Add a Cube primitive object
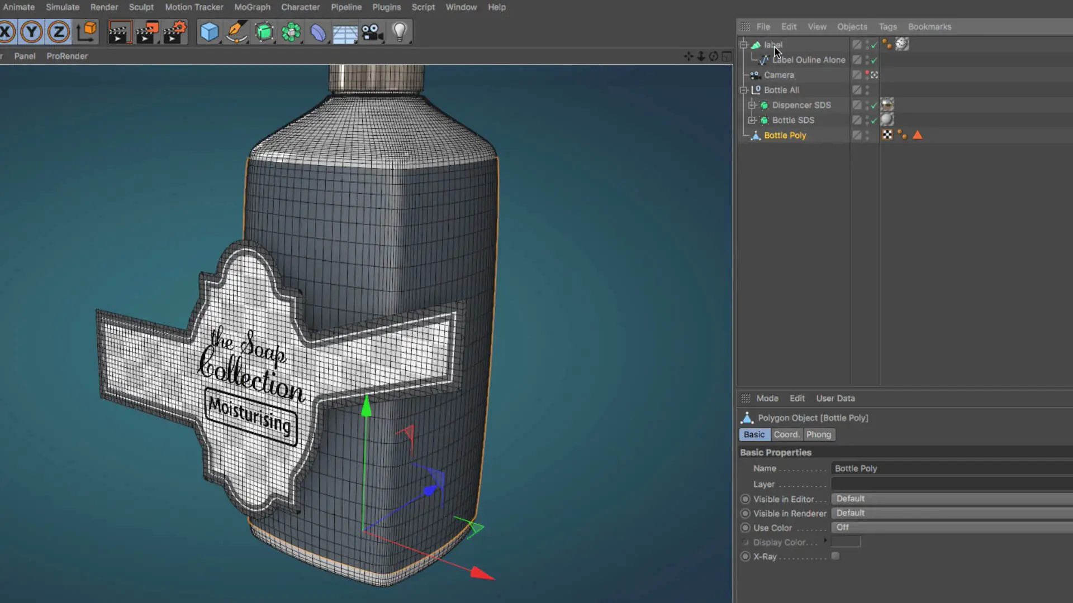 pyautogui.click(x=210, y=32)
